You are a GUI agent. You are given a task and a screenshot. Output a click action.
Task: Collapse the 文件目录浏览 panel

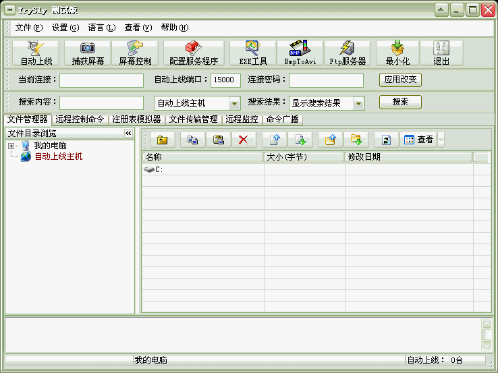tap(128, 134)
